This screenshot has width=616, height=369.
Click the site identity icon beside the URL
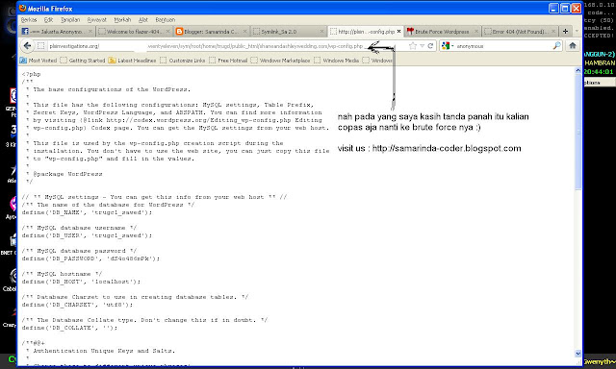(x=40, y=46)
